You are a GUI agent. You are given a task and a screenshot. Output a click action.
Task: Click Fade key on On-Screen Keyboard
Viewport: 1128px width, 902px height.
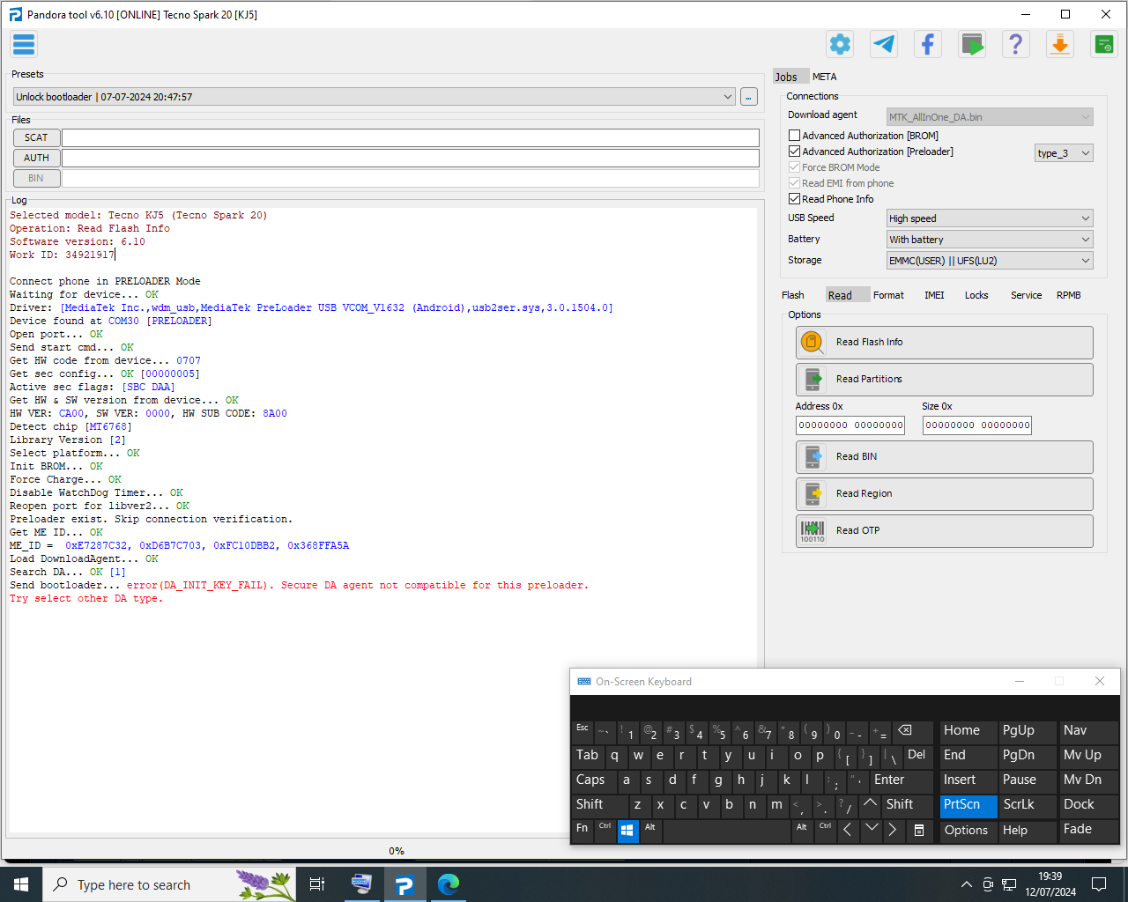(x=1089, y=831)
